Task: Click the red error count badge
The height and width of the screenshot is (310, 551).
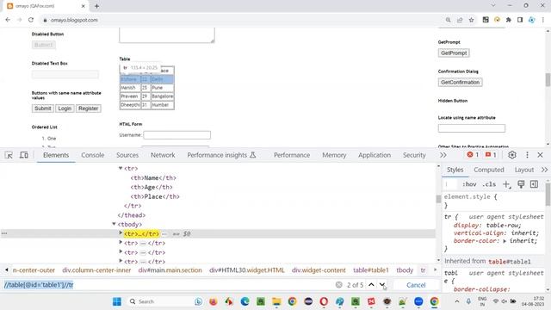Action: tap(473, 155)
